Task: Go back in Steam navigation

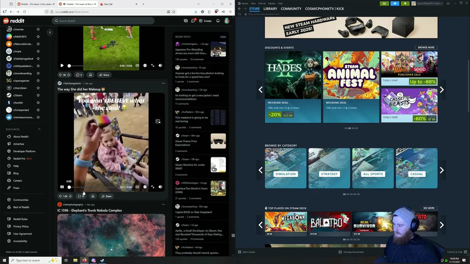Action: tap(239, 8)
